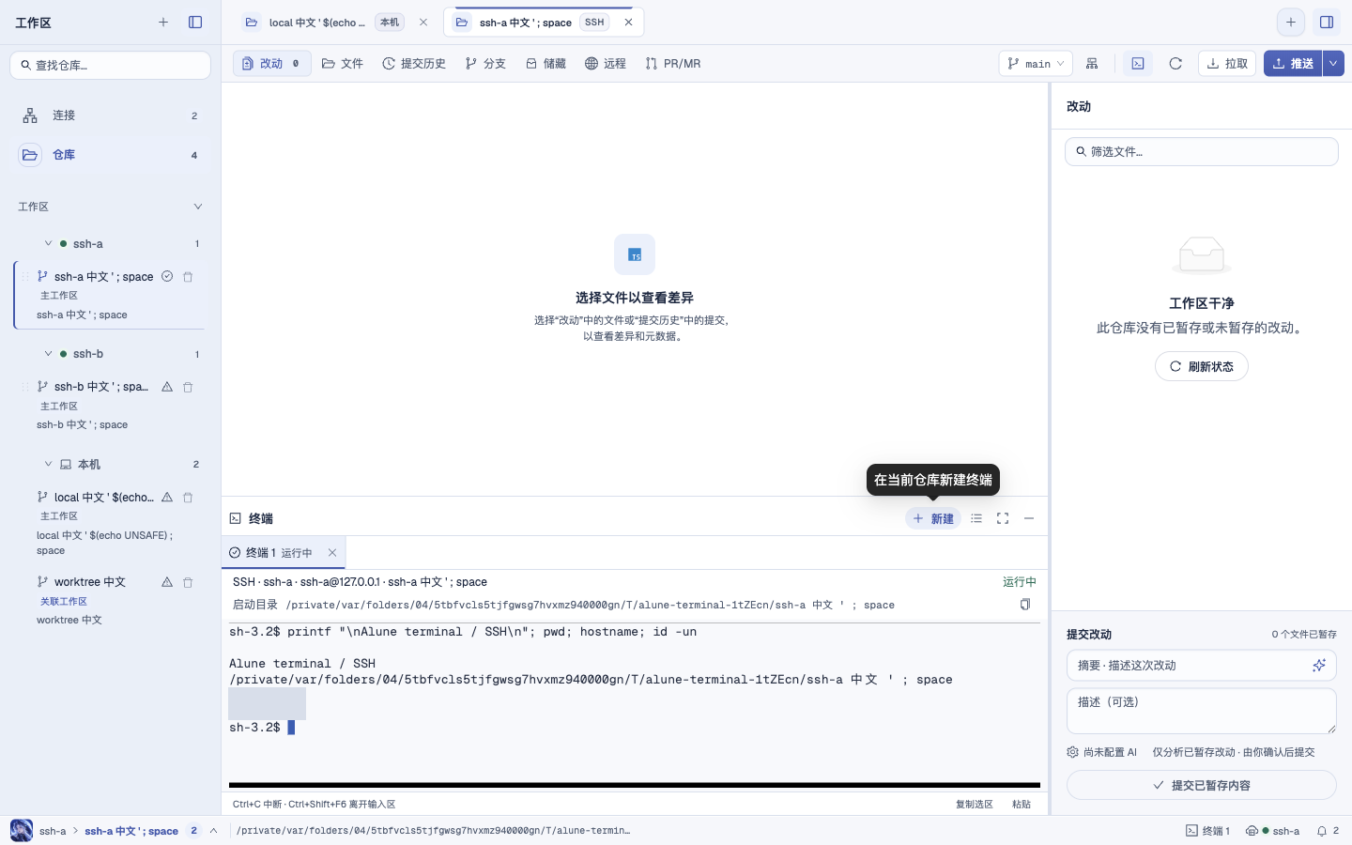
Task: Copy the startup directory path icon
Action: [1025, 605]
